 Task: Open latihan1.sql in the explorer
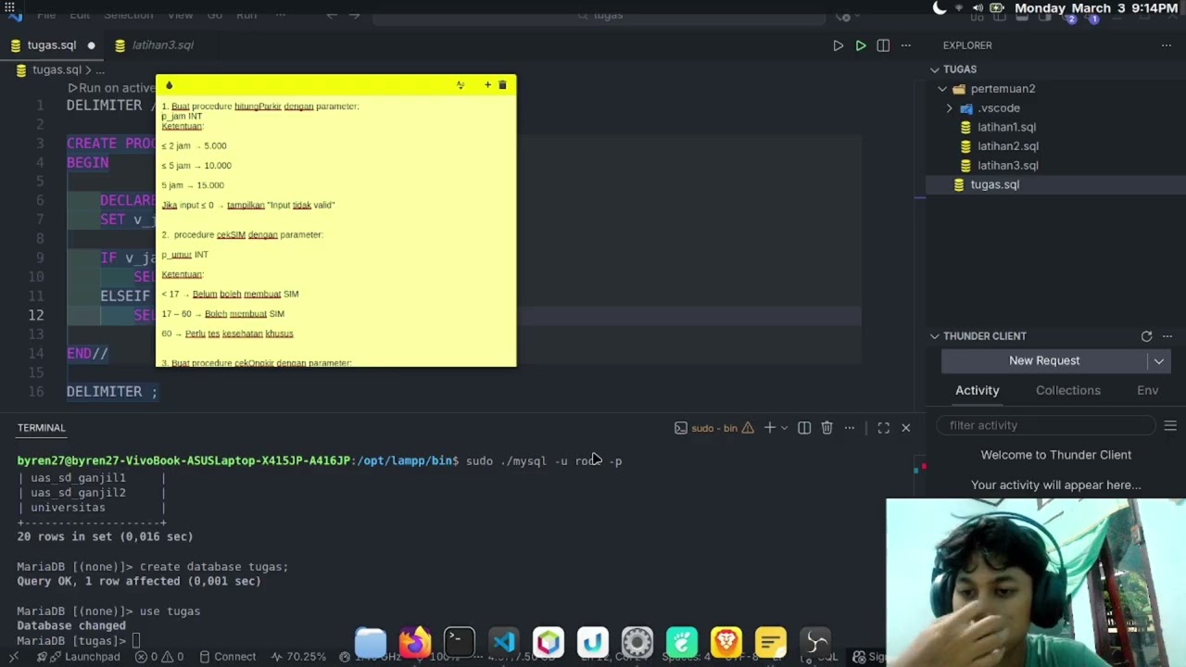pos(1006,127)
